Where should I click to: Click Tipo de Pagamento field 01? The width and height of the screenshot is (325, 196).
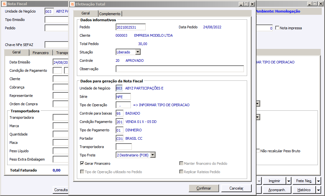(120, 130)
